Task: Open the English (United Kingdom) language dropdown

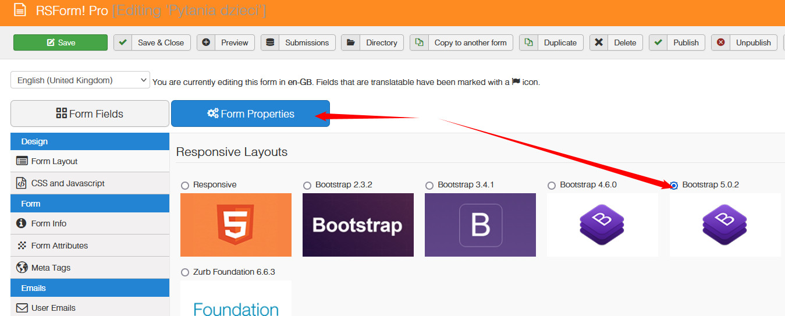Action: click(x=80, y=80)
